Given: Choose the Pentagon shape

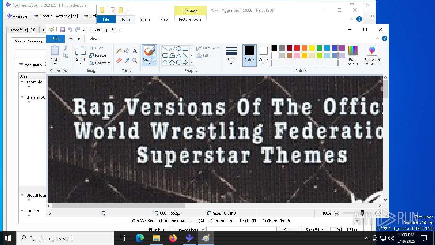Looking at the screenshot, I should tap(172, 62).
